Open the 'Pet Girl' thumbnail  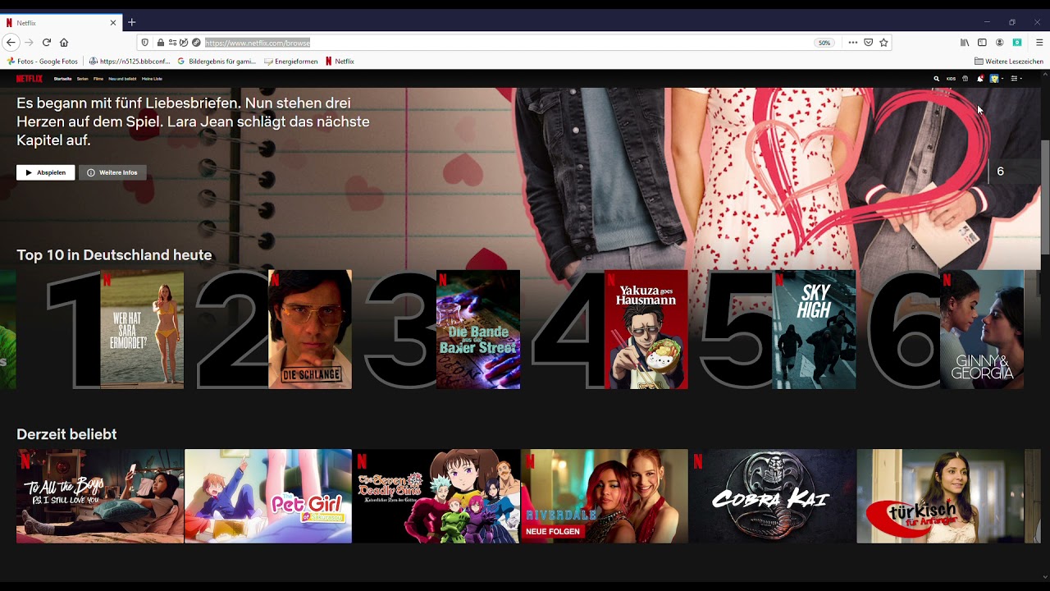click(x=268, y=496)
